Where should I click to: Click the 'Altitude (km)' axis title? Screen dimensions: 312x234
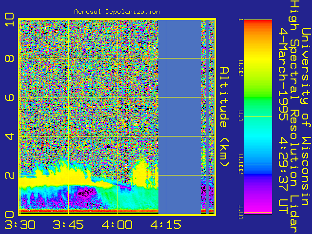click(x=225, y=117)
